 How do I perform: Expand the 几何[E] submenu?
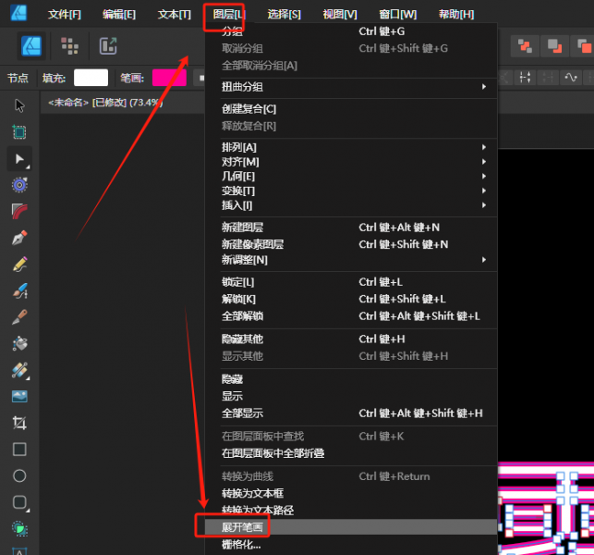tap(351, 177)
